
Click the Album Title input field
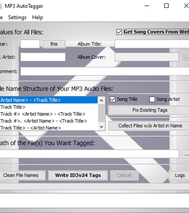coord(152,44)
